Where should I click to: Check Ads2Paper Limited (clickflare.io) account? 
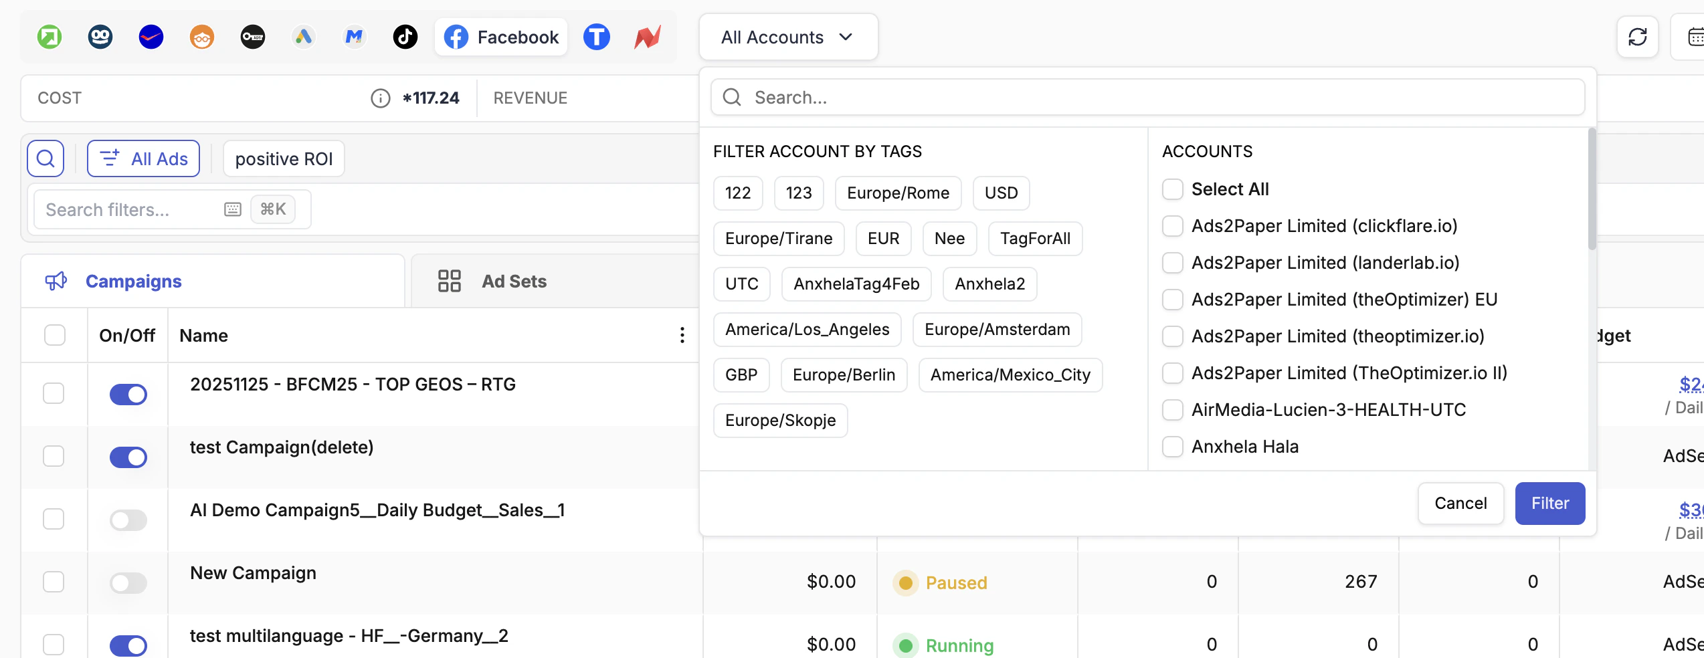pos(1172,226)
